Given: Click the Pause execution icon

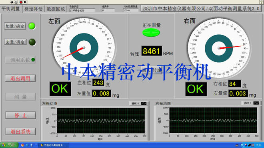Looking at the screenshot, I should (25, 2).
